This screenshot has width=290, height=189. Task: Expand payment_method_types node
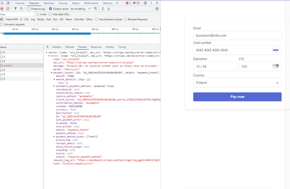tap(54, 136)
